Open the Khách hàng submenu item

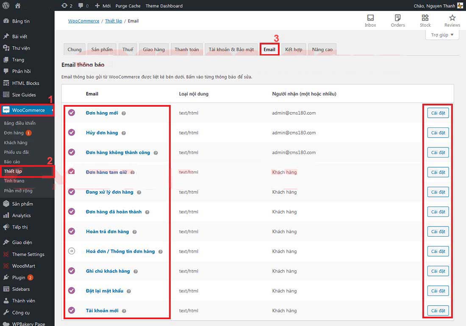[15, 143]
